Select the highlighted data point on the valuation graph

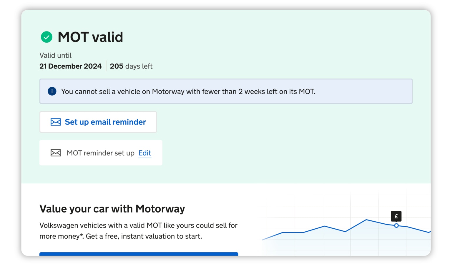[396, 225]
